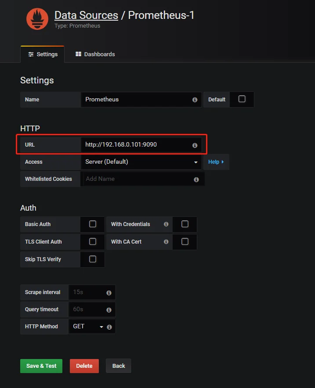
Task: Click the Query timeout input field
Action: click(92, 309)
